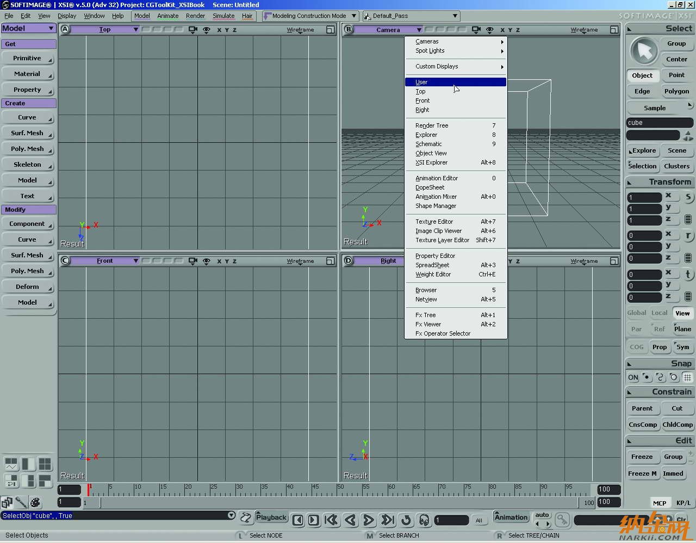The height and width of the screenshot is (543, 696).
Task: Toggle snap to grid icon
Action: 688,377
